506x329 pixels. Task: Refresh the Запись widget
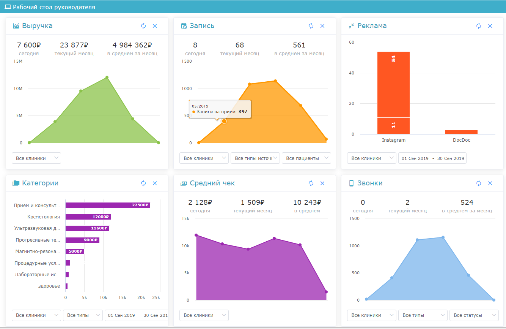point(311,26)
